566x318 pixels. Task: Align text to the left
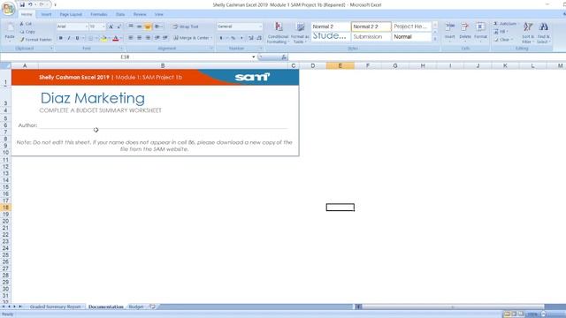click(x=131, y=38)
